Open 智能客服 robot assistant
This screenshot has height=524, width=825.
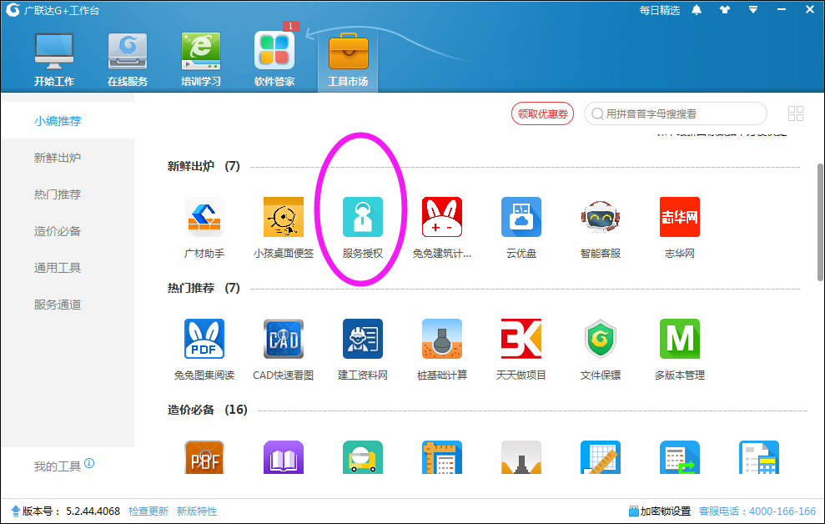point(601,217)
